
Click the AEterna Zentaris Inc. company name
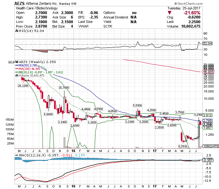coord(42,4)
